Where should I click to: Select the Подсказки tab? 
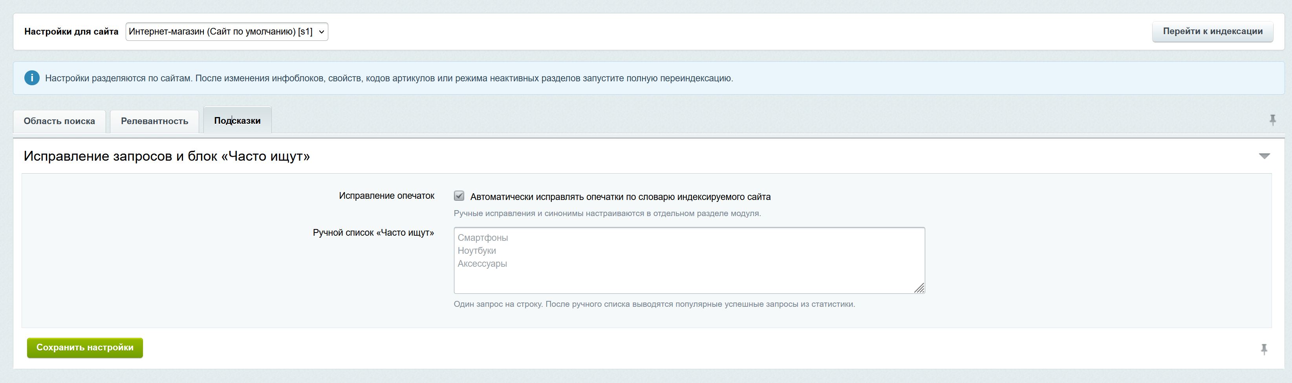tap(237, 121)
